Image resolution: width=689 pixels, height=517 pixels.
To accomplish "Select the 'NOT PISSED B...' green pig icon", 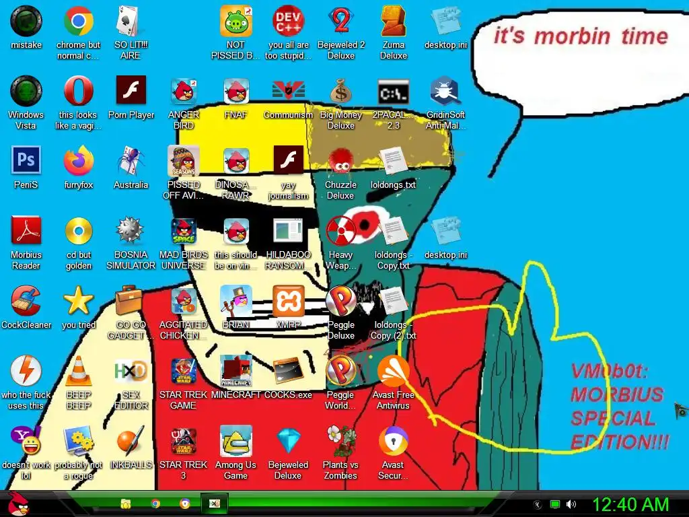I will 236,21.
